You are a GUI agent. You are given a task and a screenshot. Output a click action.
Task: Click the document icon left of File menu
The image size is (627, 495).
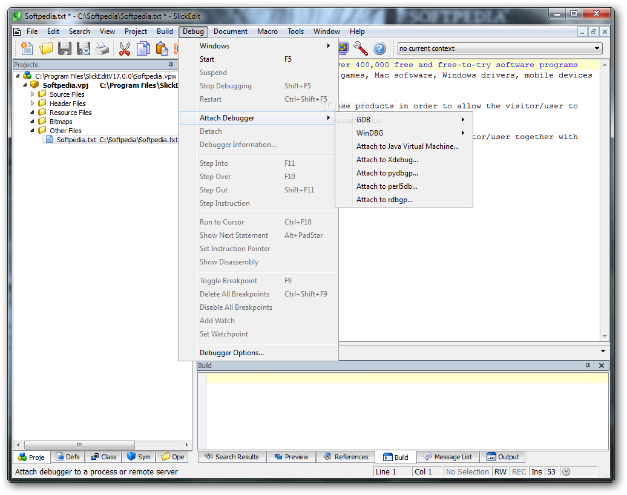coord(17,31)
